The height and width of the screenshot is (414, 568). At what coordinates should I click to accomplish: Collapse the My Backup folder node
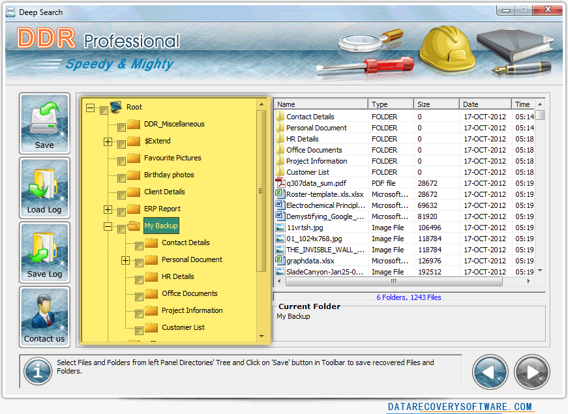108,226
